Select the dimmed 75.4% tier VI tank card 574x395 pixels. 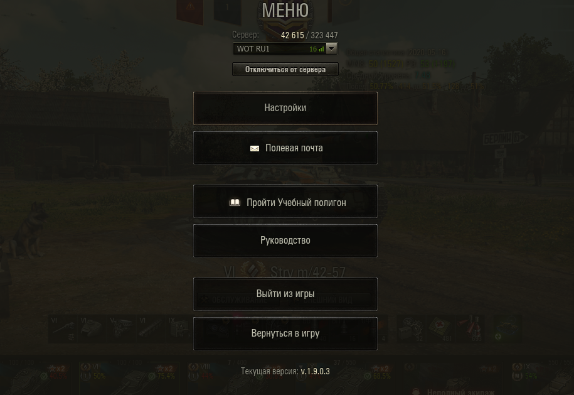pos(129,379)
